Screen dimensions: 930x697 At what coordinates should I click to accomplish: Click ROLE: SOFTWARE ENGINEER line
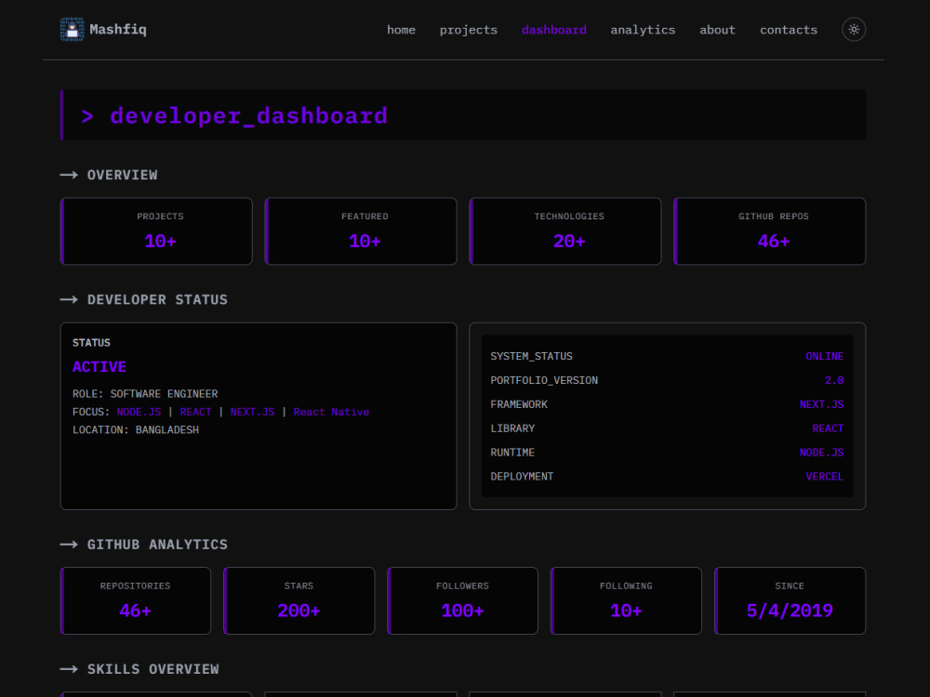145,394
